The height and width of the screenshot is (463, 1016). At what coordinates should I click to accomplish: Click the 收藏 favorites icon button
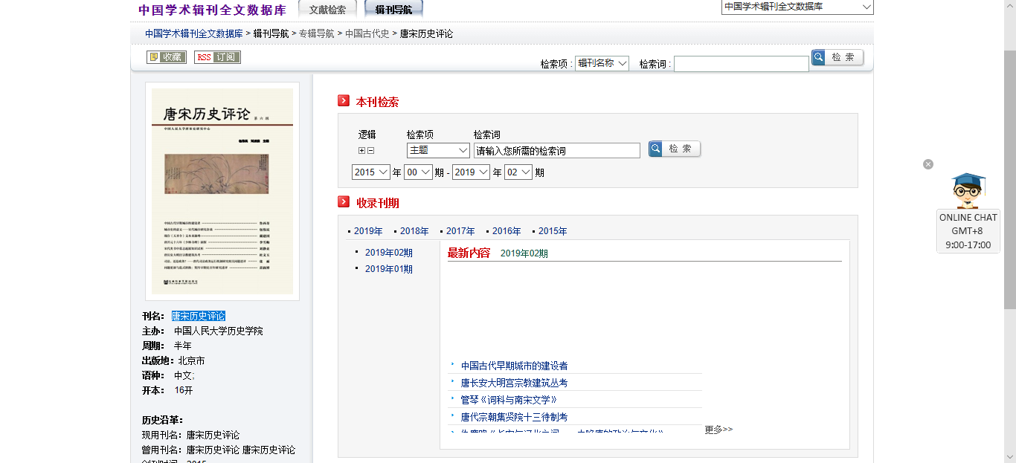pos(166,57)
